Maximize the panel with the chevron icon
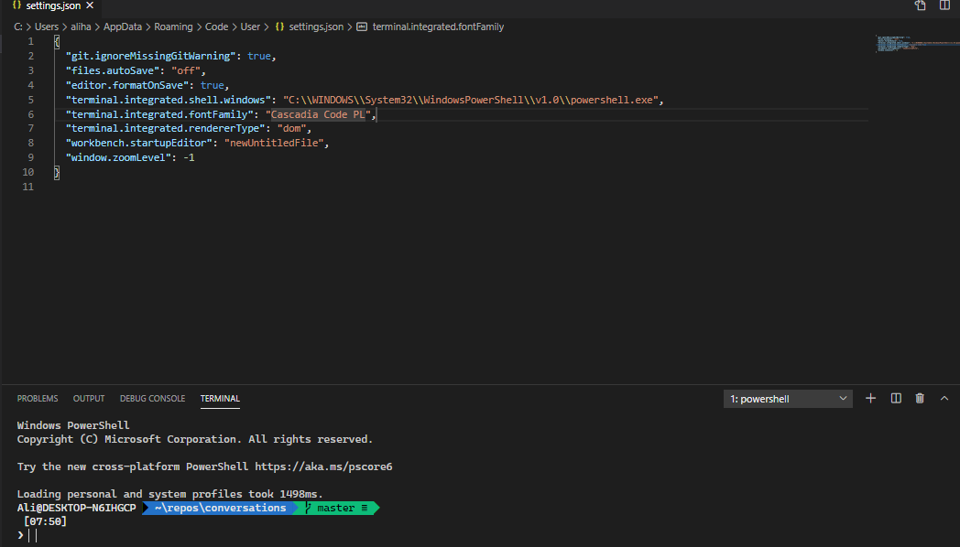The image size is (960, 547). [944, 398]
